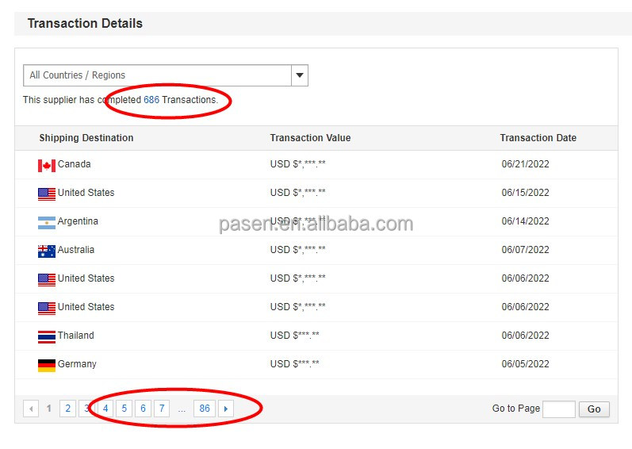Expand the country filter dropdown arrow

click(299, 75)
